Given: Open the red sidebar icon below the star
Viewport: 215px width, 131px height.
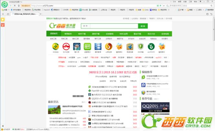Looking at the screenshot, I should [x=3, y=25].
